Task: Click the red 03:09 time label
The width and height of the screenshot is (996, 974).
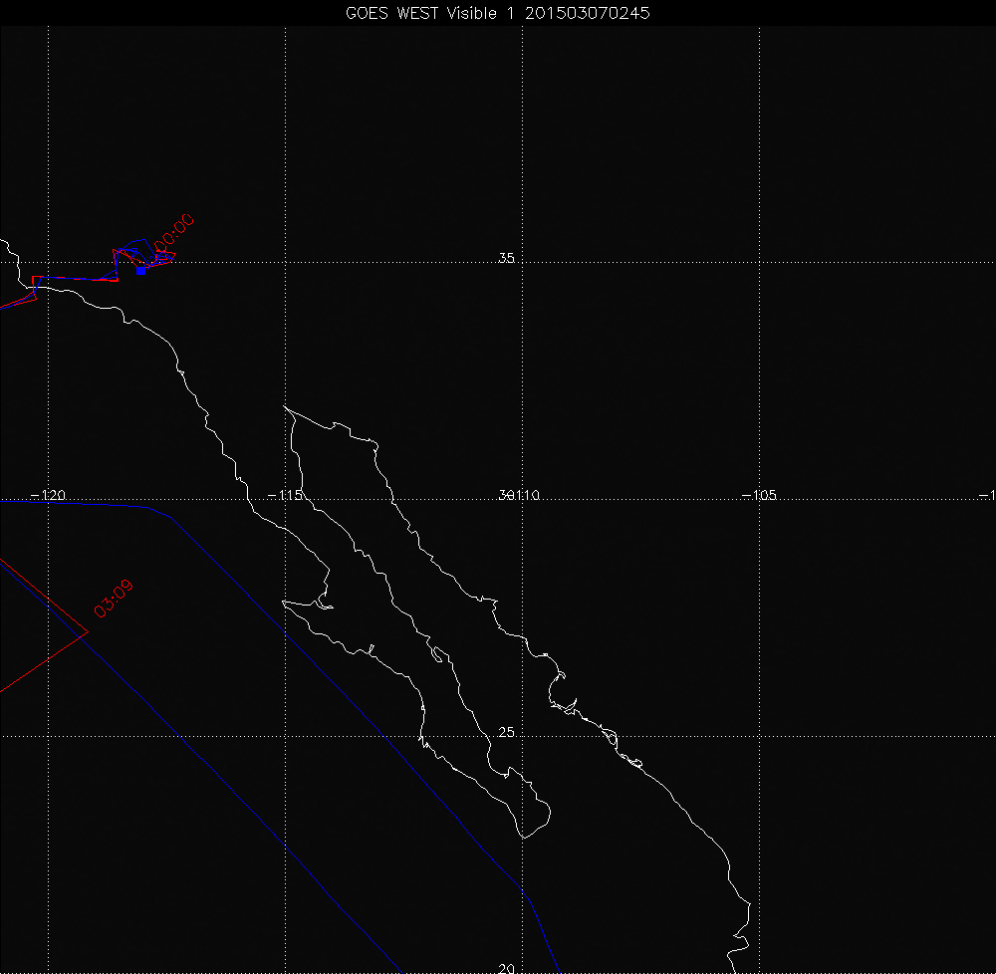Action: pyautogui.click(x=113, y=599)
